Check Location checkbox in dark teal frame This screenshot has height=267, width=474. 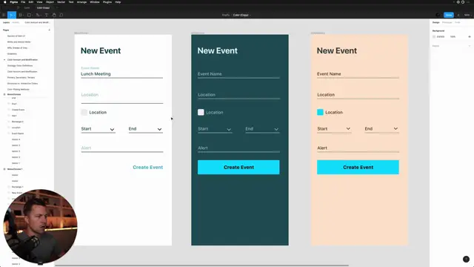(x=201, y=112)
